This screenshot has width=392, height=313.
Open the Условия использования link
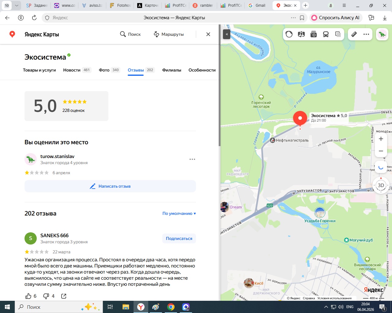[334, 298]
